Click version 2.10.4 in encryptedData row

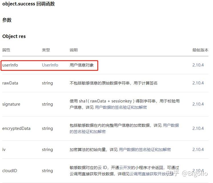[198, 128]
